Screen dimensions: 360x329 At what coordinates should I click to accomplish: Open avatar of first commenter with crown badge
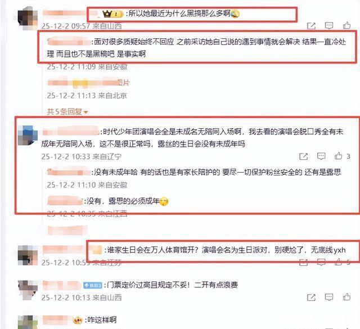click(28, 18)
